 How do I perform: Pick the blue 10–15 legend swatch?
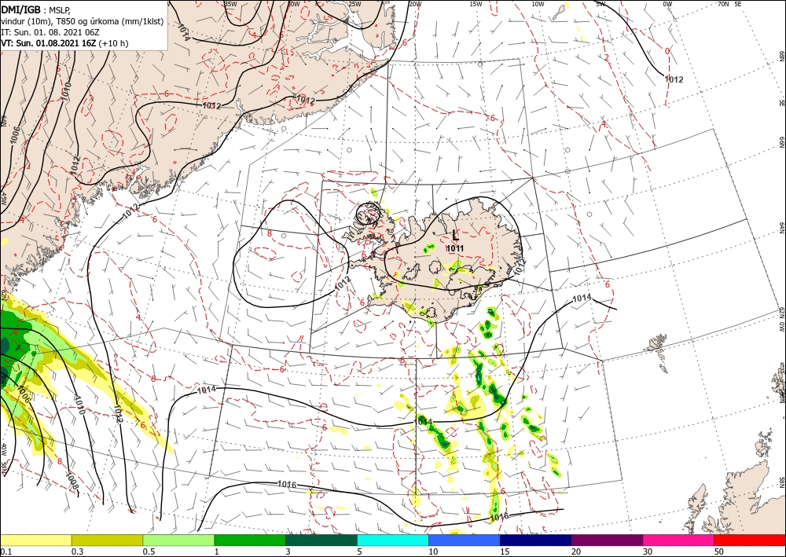(x=465, y=540)
